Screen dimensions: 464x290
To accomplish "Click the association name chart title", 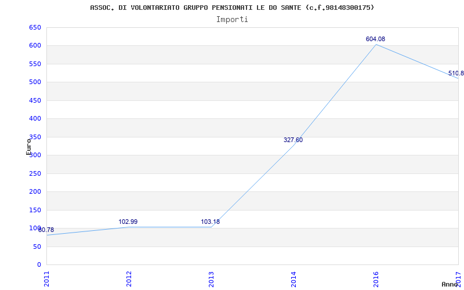I will point(232,8).
